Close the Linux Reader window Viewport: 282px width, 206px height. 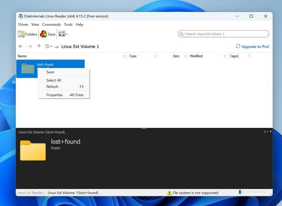pos(265,16)
